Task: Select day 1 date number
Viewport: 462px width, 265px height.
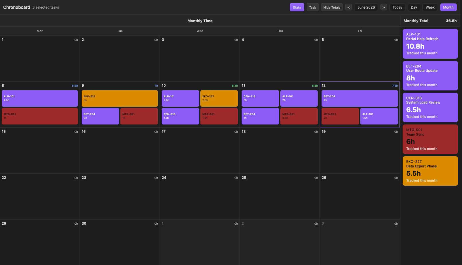Action: 3,40
